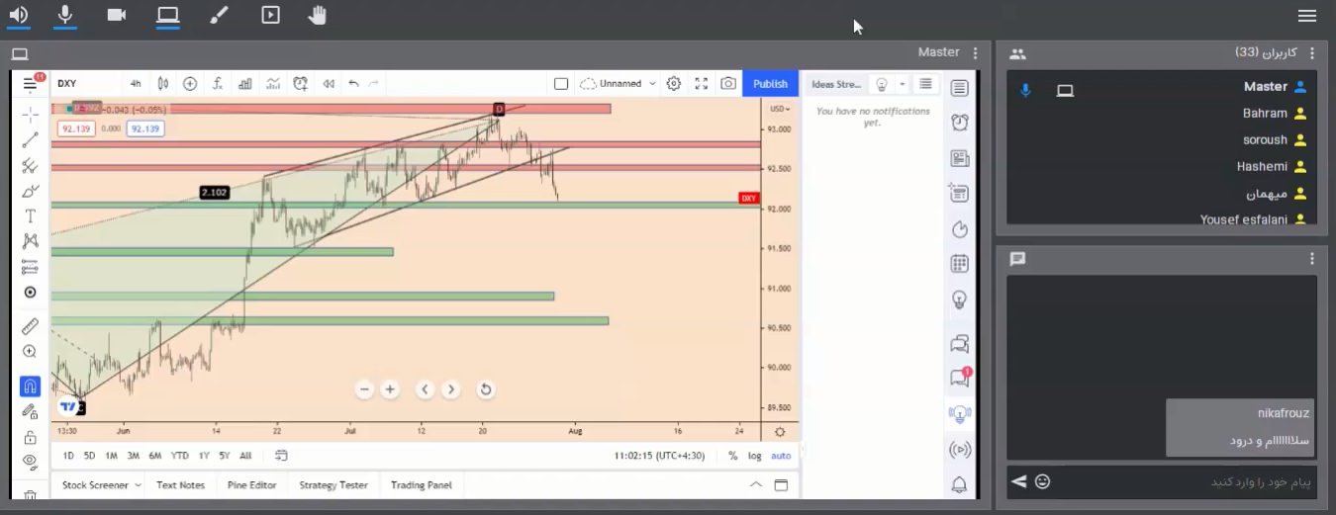This screenshot has height=515, width=1336.
Task: Open the alarm clock alerts panel
Action: [x=959, y=123]
